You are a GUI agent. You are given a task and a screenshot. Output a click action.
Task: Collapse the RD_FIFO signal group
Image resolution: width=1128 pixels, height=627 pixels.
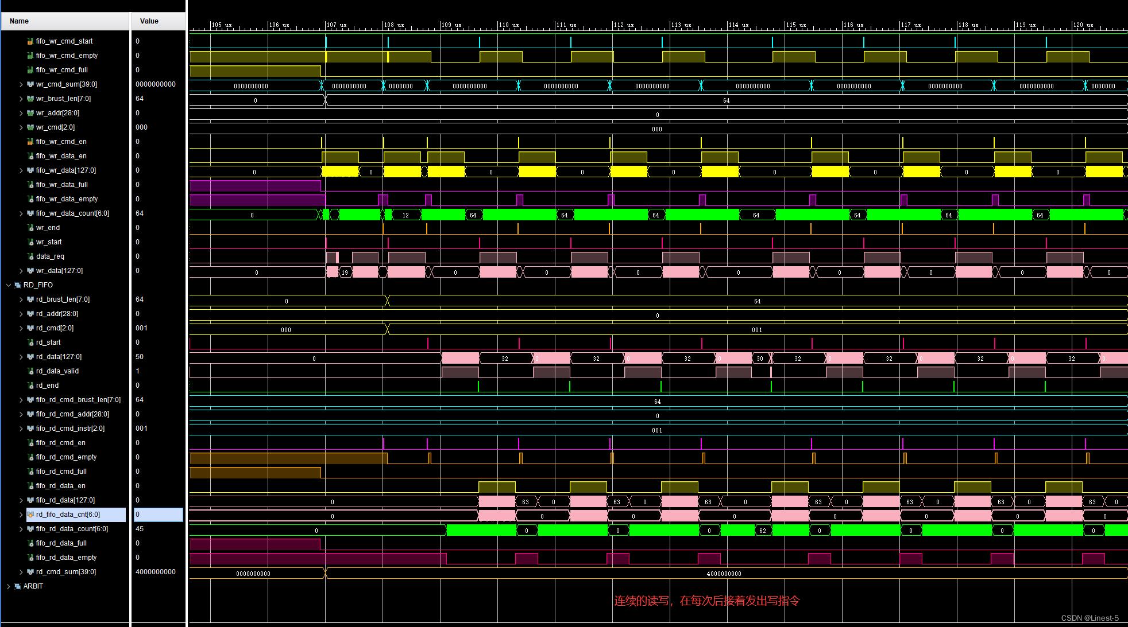coord(9,285)
